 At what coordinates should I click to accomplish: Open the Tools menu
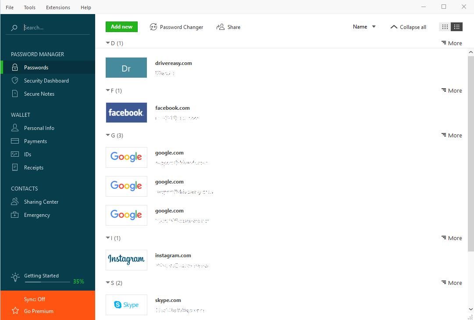[x=30, y=7]
